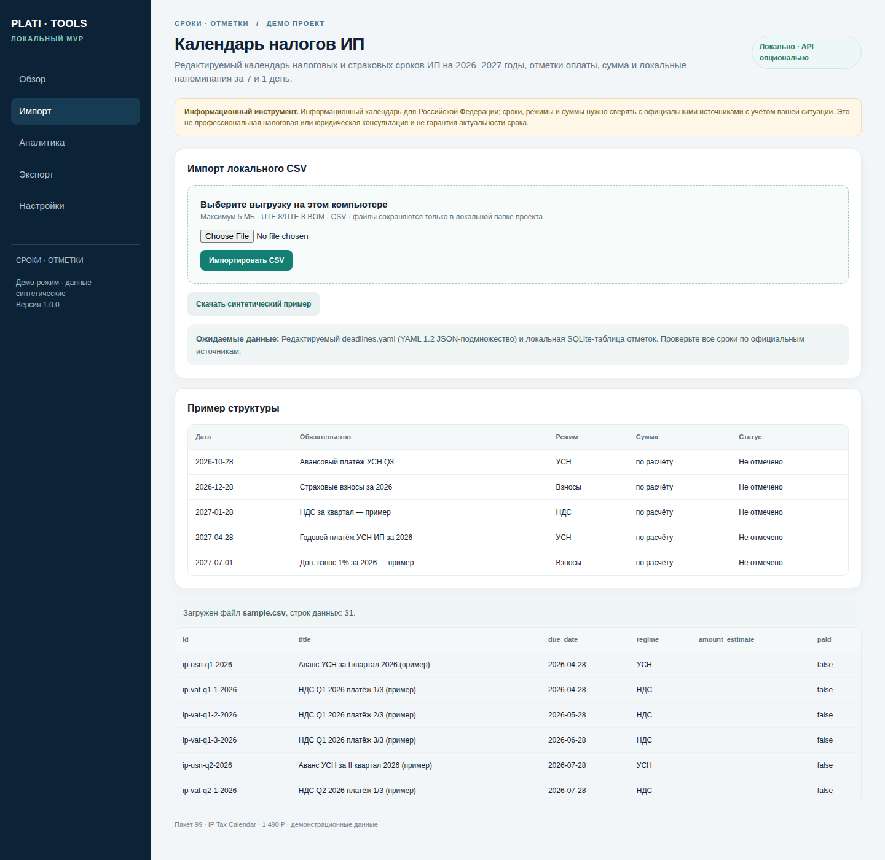
Task: Click the Обязательство column header
Action: click(325, 437)
